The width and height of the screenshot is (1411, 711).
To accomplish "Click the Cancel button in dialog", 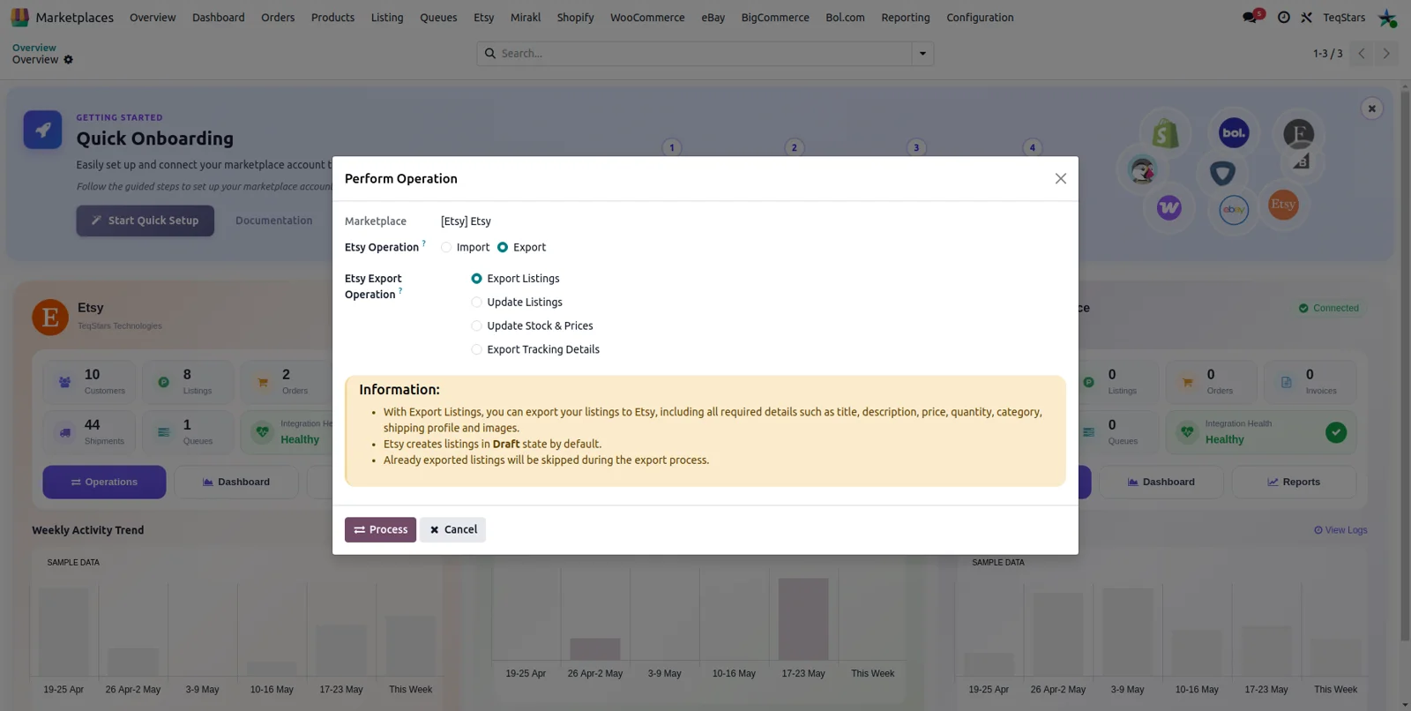I will [x=453, y=529].
